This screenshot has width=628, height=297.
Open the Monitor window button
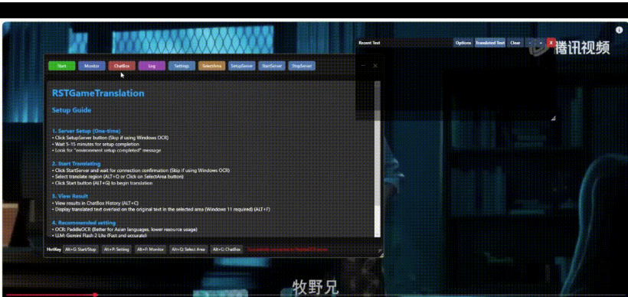pos(92,66)
